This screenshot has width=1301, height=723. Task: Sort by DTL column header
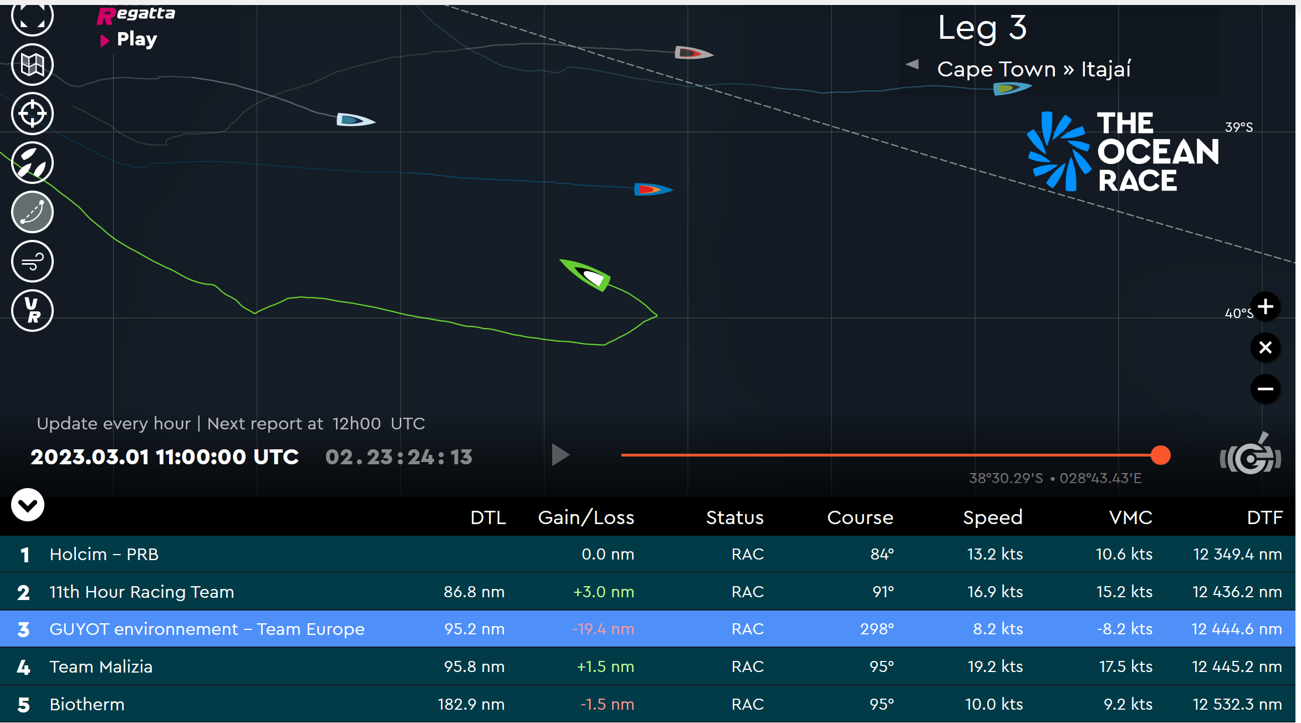click(x=488, y=517)
